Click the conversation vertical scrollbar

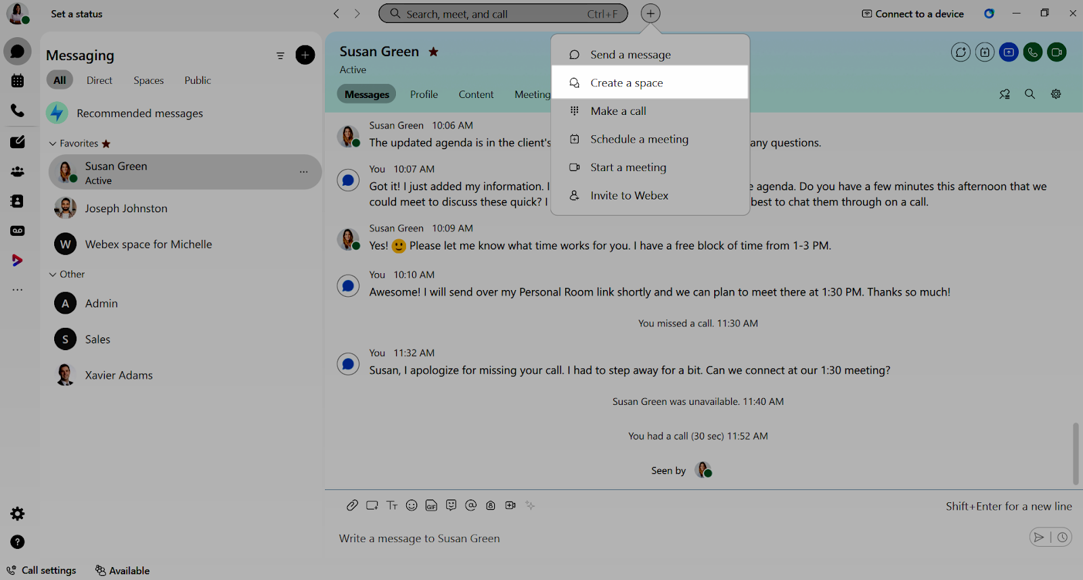click(1076, 454)
